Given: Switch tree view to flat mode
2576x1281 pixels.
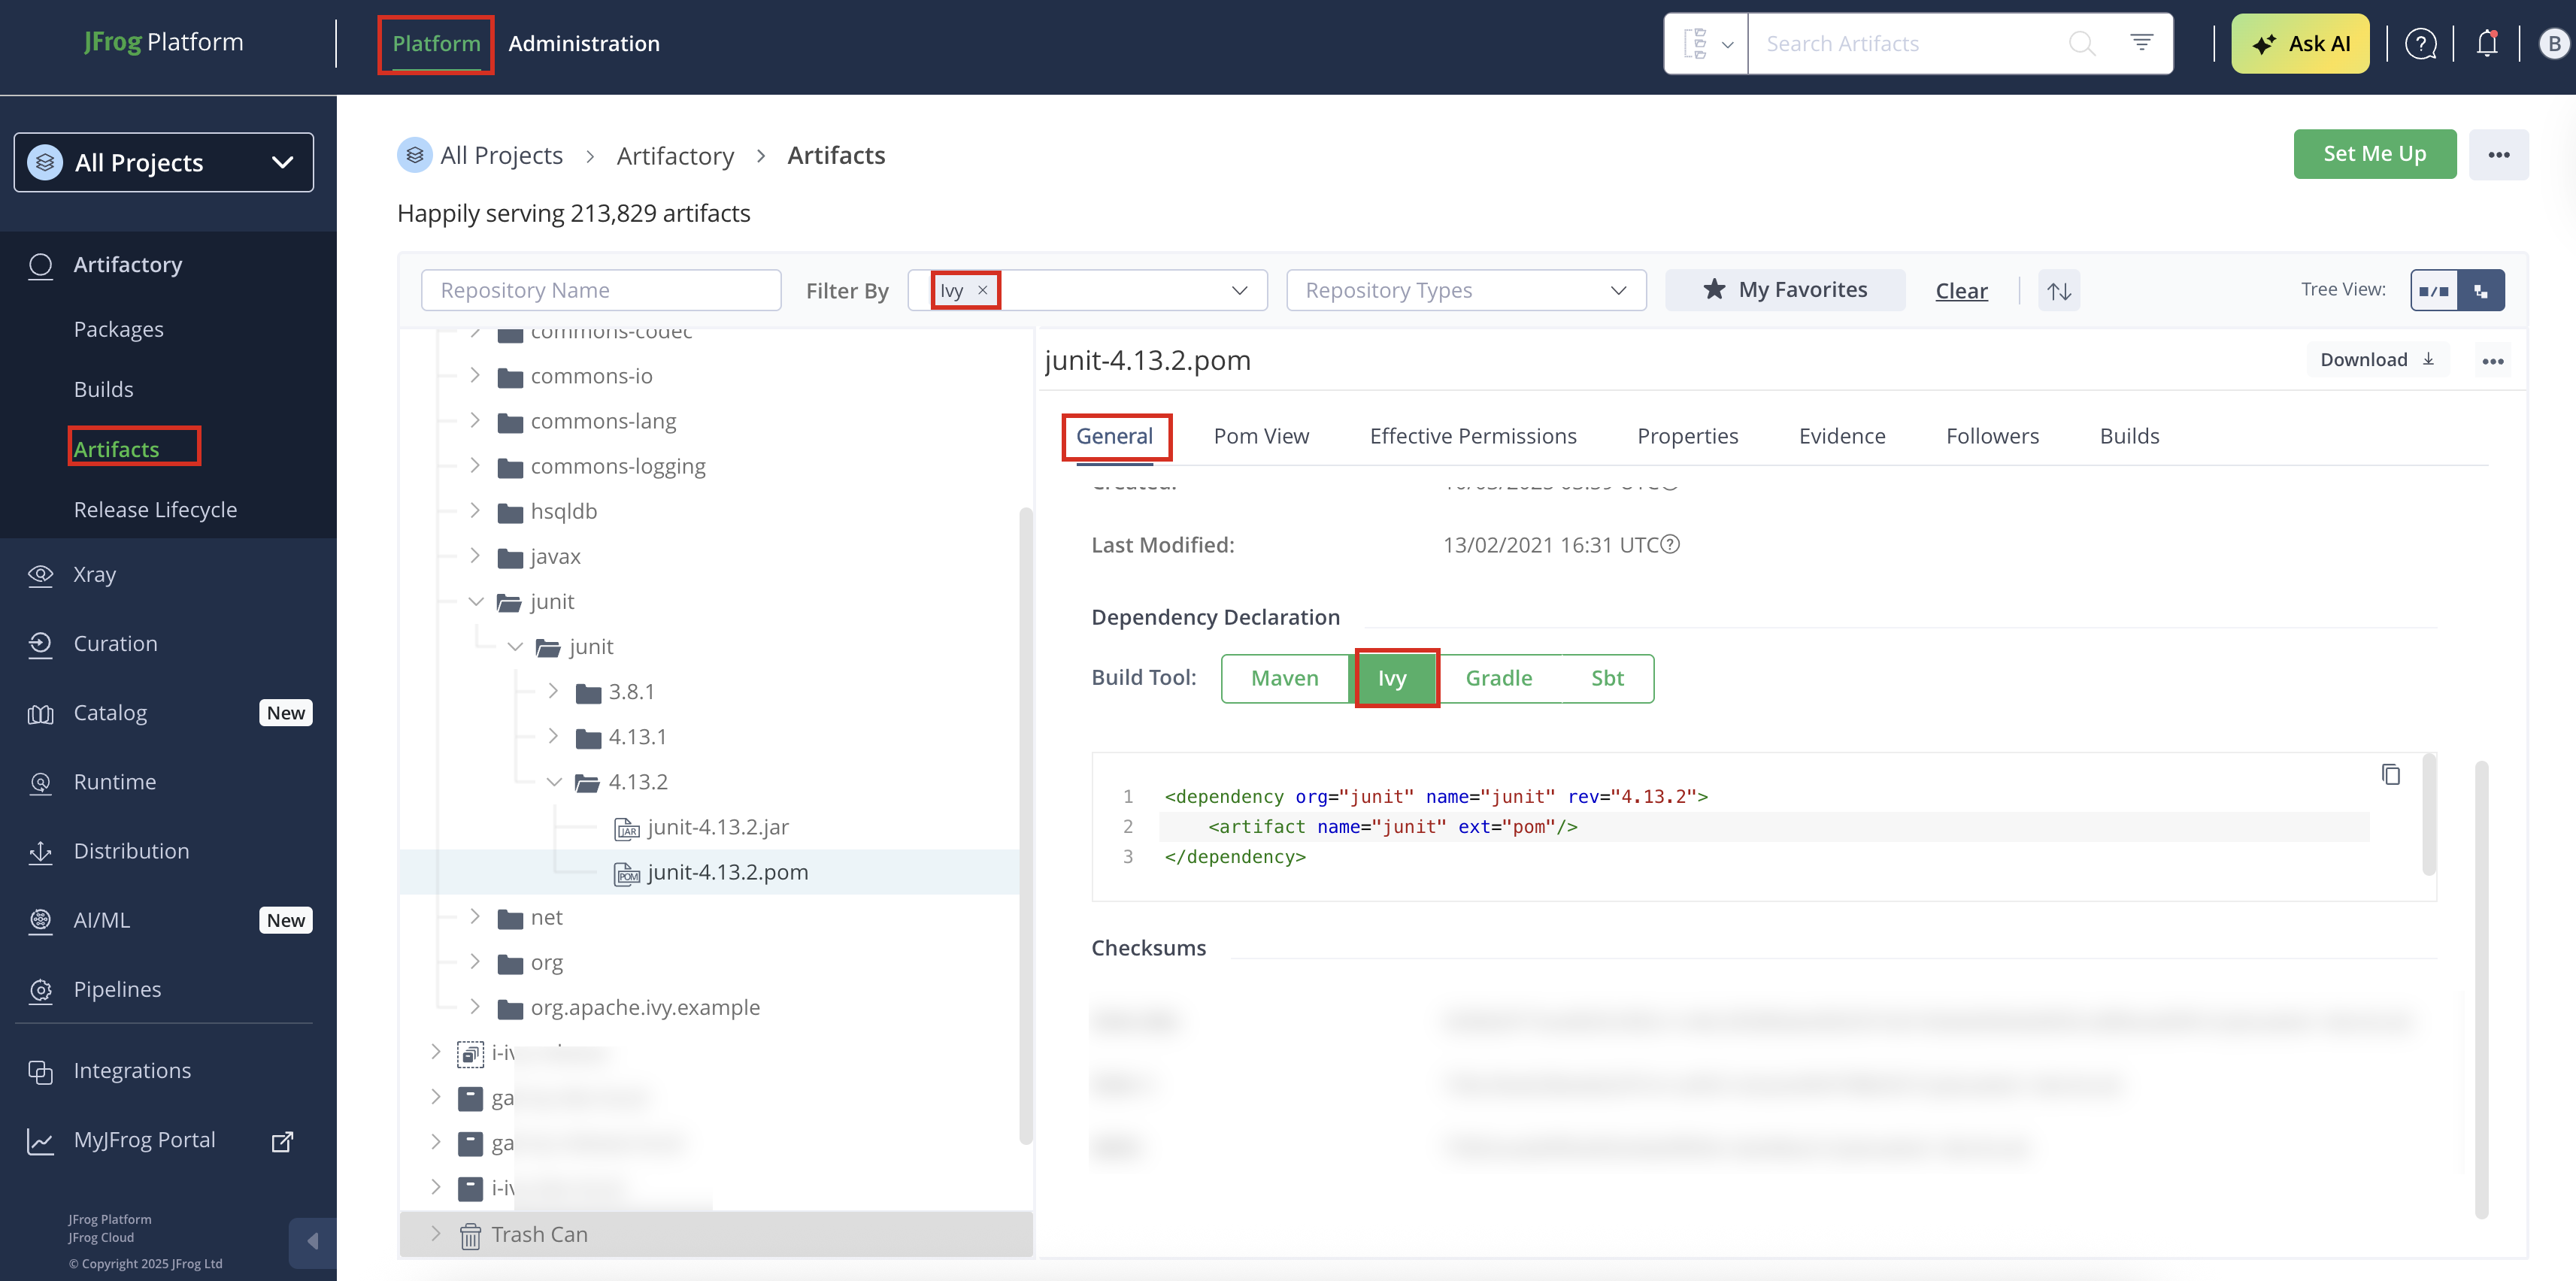Looking at the screenshot, I should (x=2433, y=291).
